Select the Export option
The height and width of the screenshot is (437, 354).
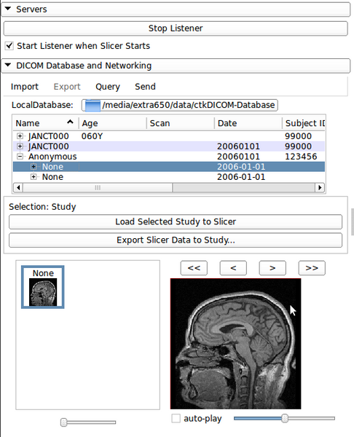67,87
